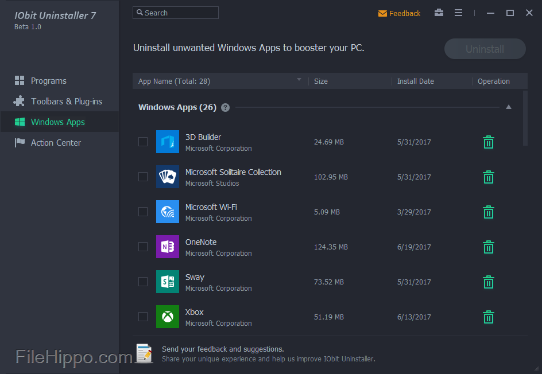Viewport: 542px width, 374px height.
Task: Click the 73.52 MB size value
Action: [329, 282]
